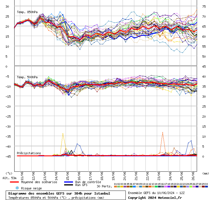Click the 15/06 date axis label
Image resolution: width=211 pixels, height=200 pixels.
coord(68,176)
